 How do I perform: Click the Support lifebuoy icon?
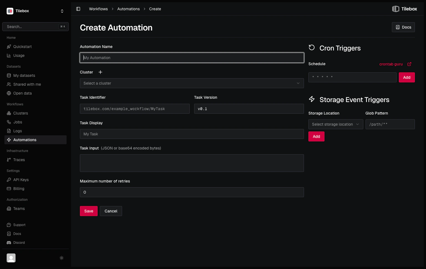[9, 225]
